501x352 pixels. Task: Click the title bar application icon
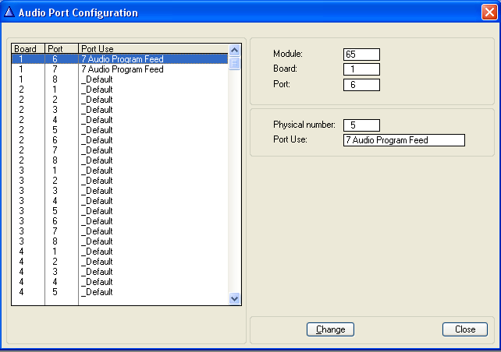coord(10,12)
